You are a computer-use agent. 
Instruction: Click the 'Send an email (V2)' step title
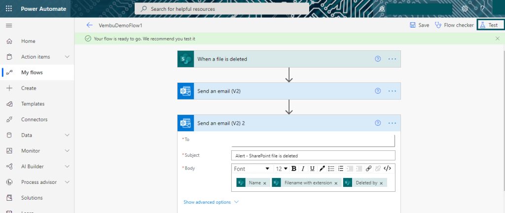tap(219, 91)
